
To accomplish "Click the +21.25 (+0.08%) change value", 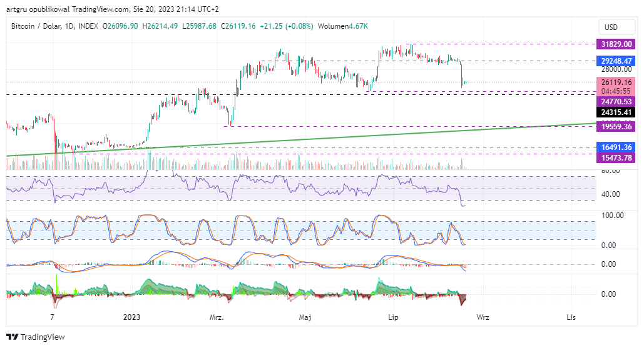I will [287, 26].
